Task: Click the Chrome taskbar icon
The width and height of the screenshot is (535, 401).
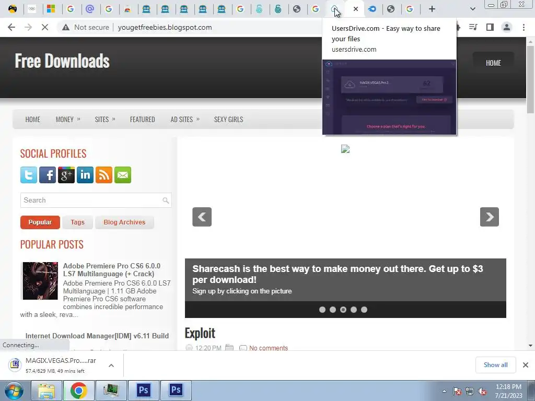Action: click(78, 391)
